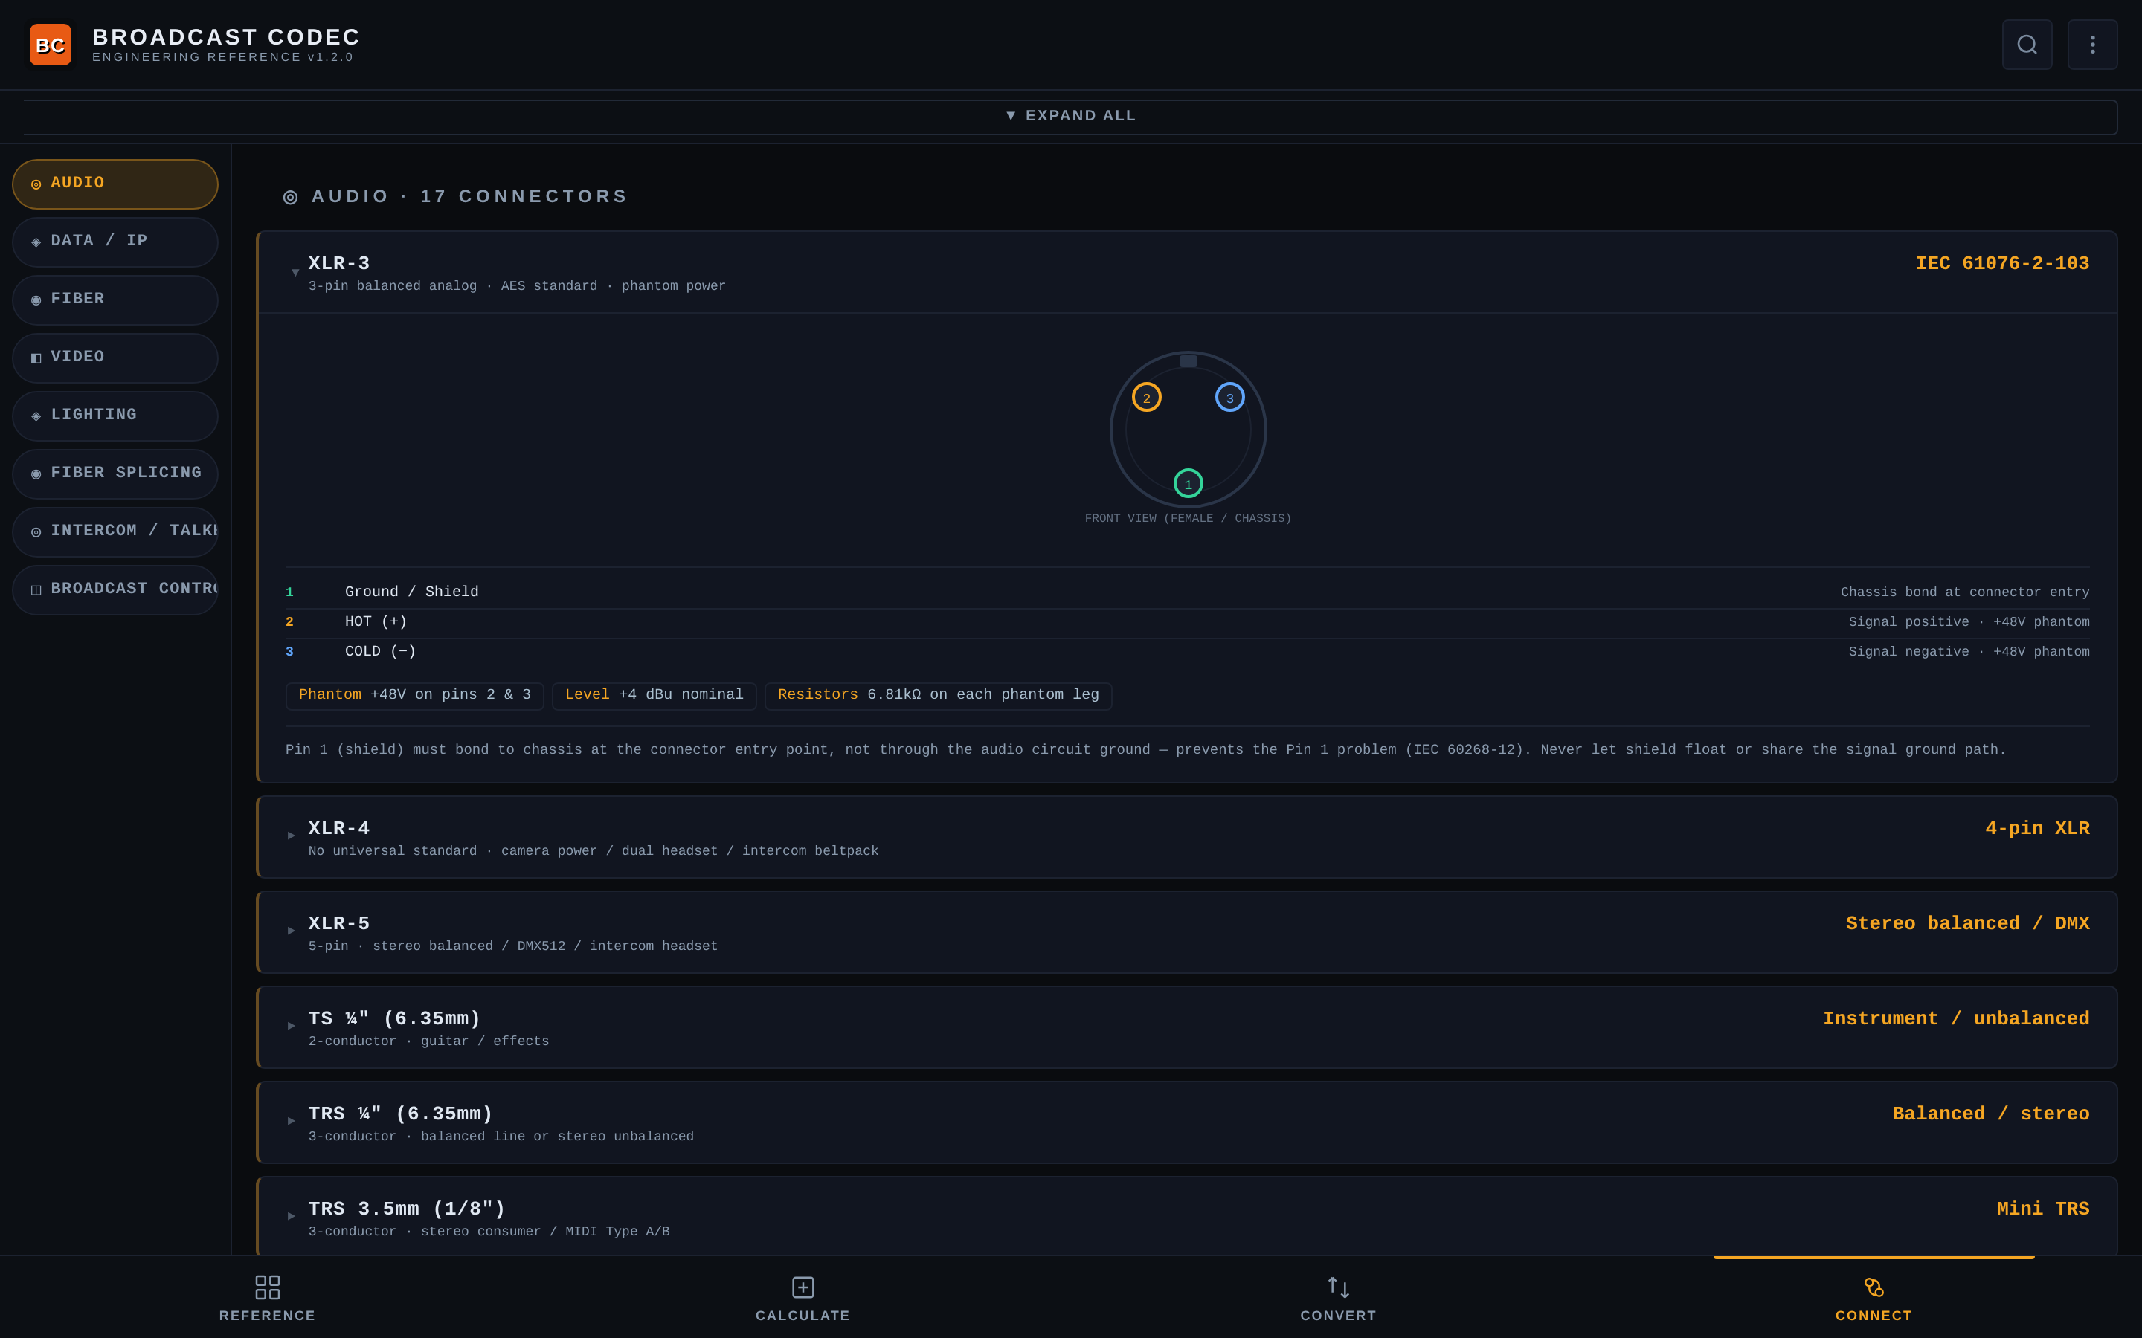Click the Expand All button

(x=1070, y=117)
